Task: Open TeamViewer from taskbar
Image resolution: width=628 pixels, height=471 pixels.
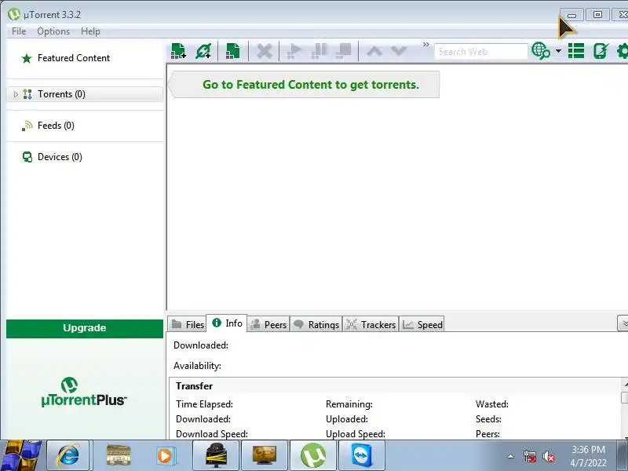Action: (362, 456)
